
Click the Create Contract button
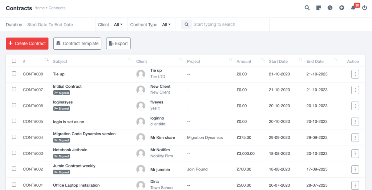[27, 44]
